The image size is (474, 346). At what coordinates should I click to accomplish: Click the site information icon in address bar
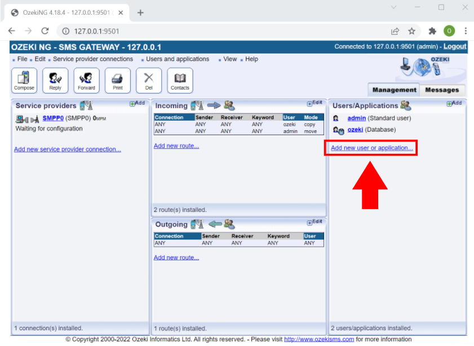pyautogui.click(x=65, y=31)
